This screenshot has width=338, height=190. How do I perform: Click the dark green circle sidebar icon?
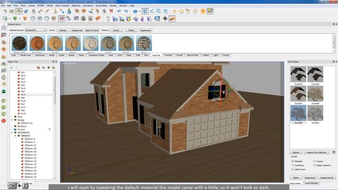[x=4, y=91]
